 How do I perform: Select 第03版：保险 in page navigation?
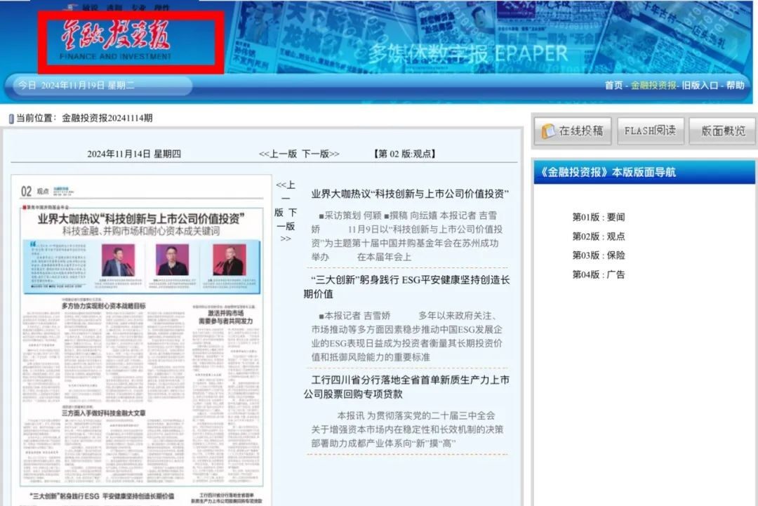(x=599, y=255)
